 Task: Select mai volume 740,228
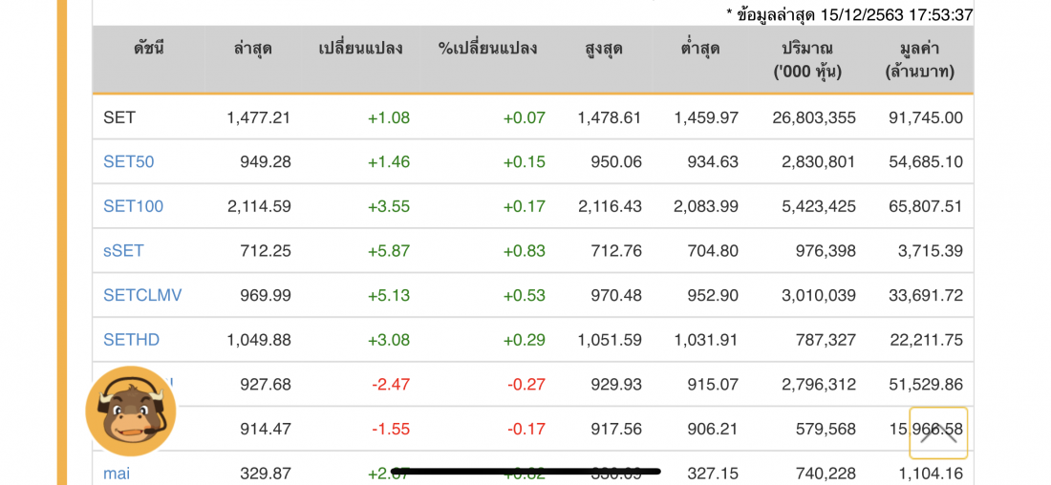tap(826, 474)
